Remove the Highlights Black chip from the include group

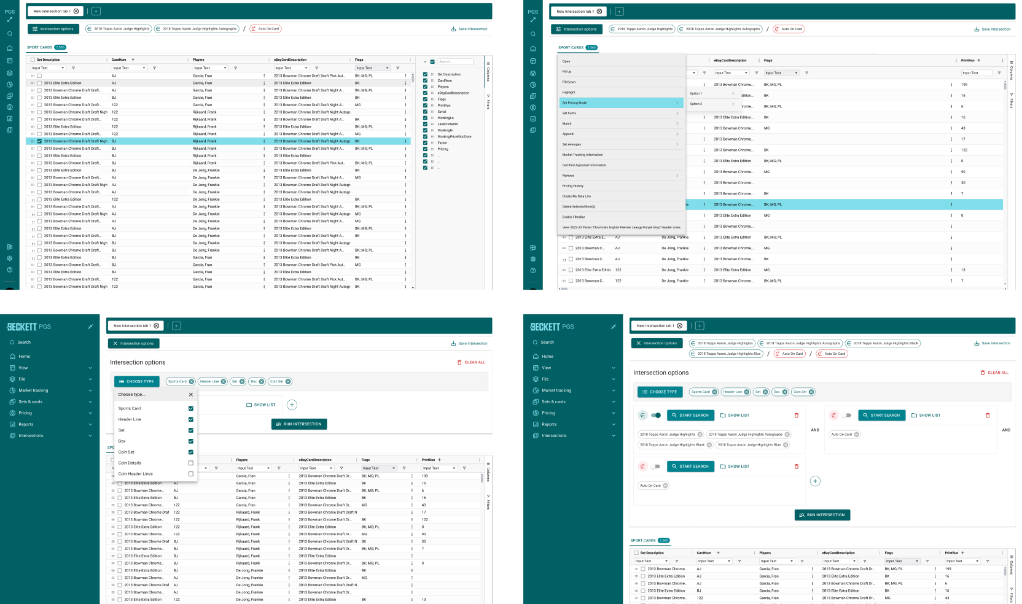(709, 445)
